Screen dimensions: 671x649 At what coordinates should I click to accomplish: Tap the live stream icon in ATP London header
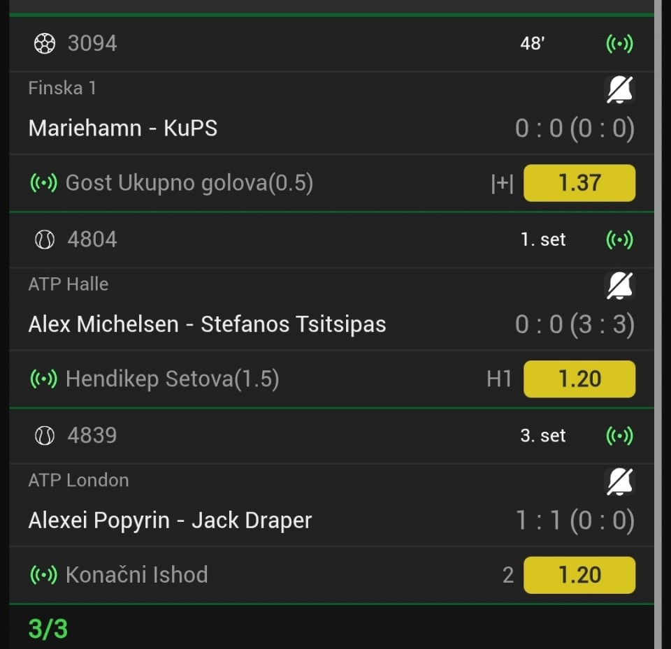619,436
